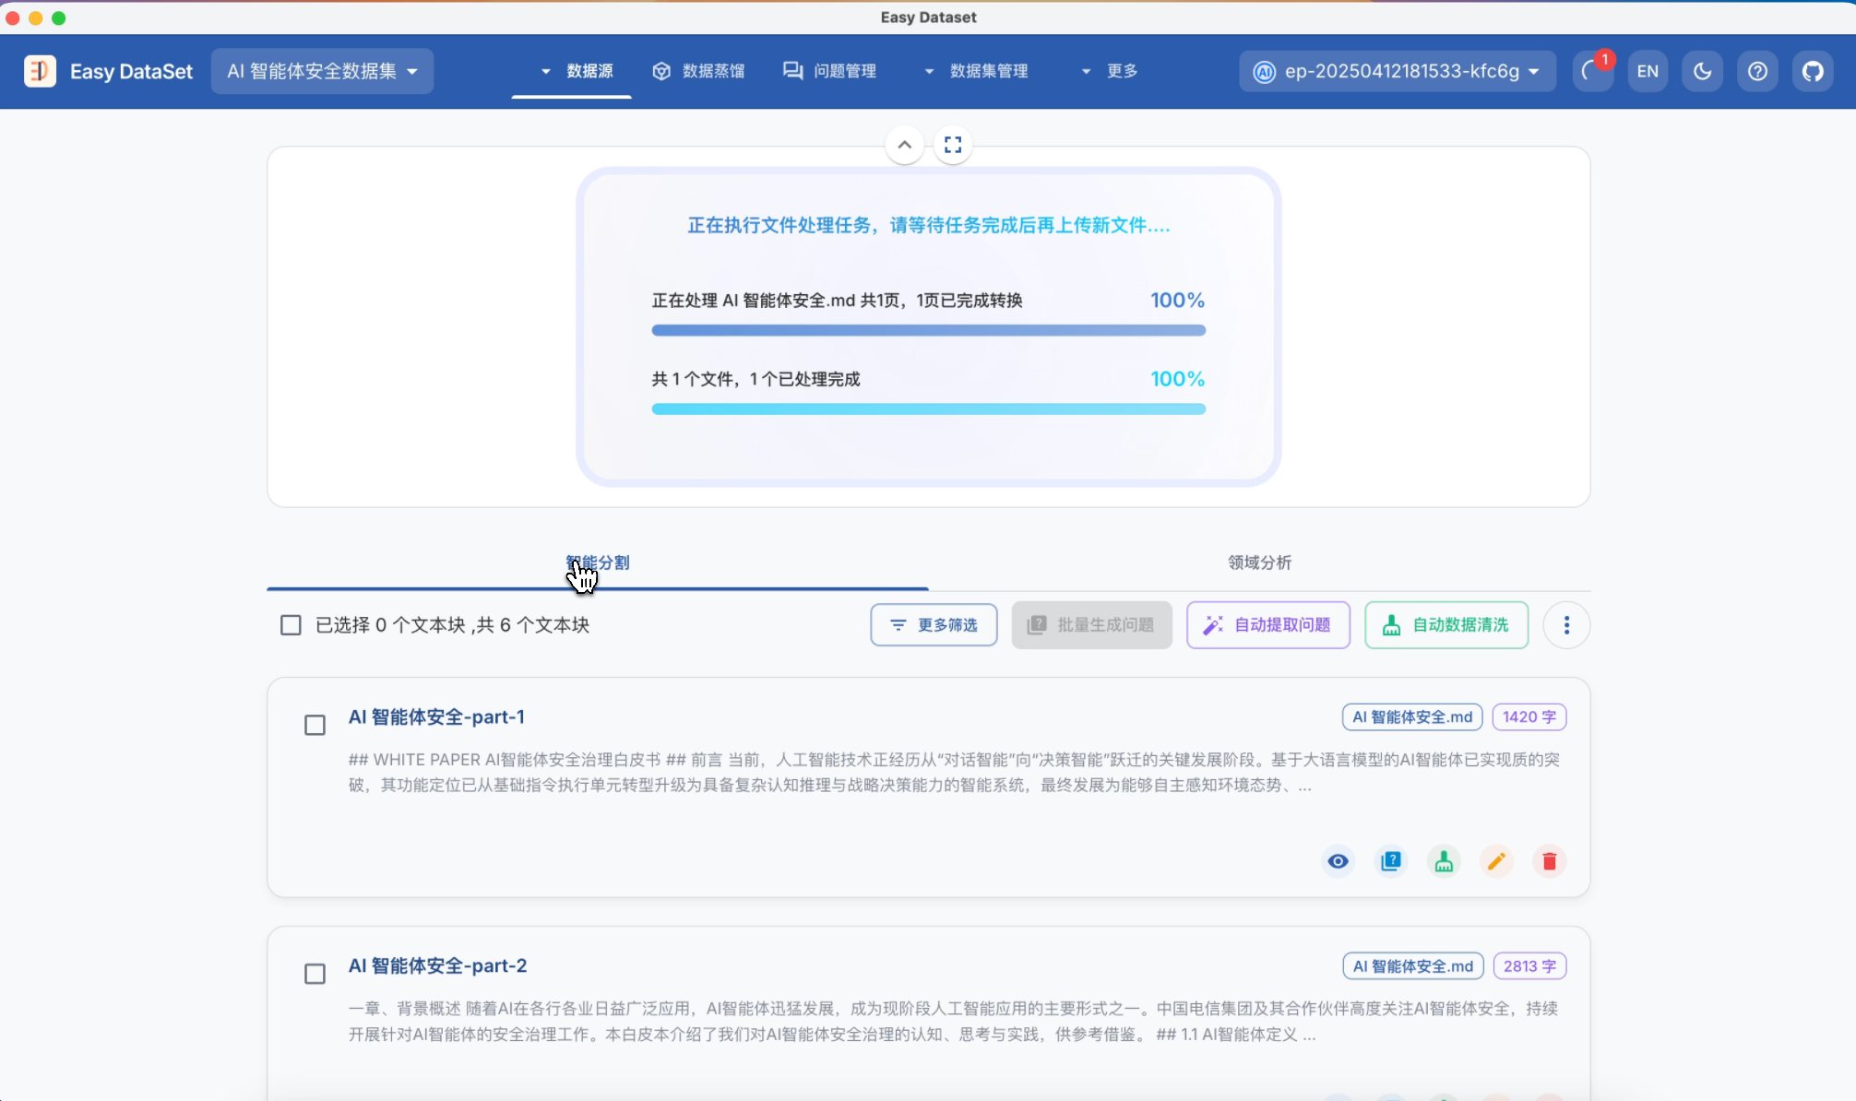Viewport: 1856px width, 1101px height.
Task: Open the 数据蒸馏 menu item
Action: click(x=698, y=71)
